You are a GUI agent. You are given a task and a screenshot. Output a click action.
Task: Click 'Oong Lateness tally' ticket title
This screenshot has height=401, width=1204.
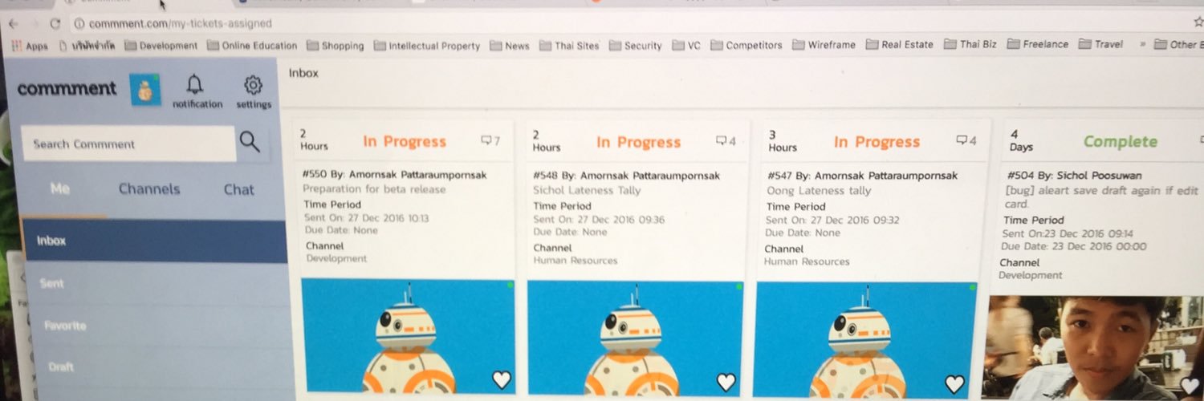click(x=820, y=191)
